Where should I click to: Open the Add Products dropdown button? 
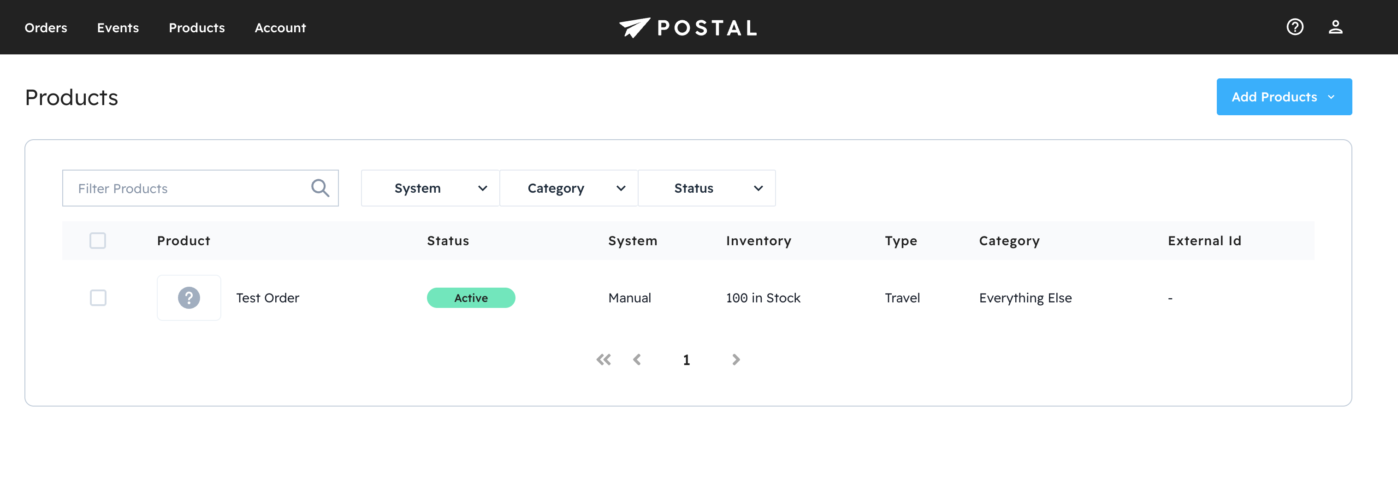click(1284, 97)
